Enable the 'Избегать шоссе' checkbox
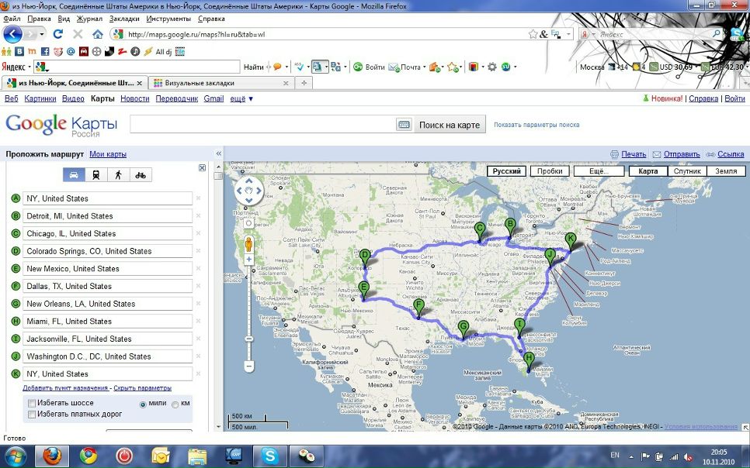This screenshot has height=468, width=750. [x=32, y=403]
